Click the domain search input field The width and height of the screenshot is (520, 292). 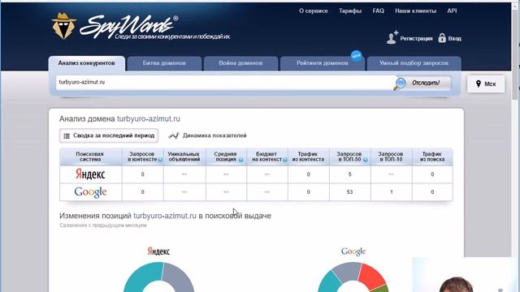(x=226, y=83)
